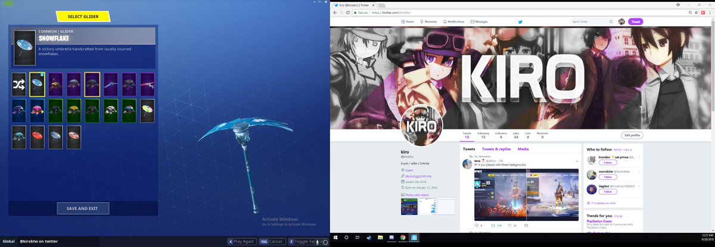Pick the multicolor pastel umbrella glider
This screenshot has height=247, width=715.
(148, 110)
